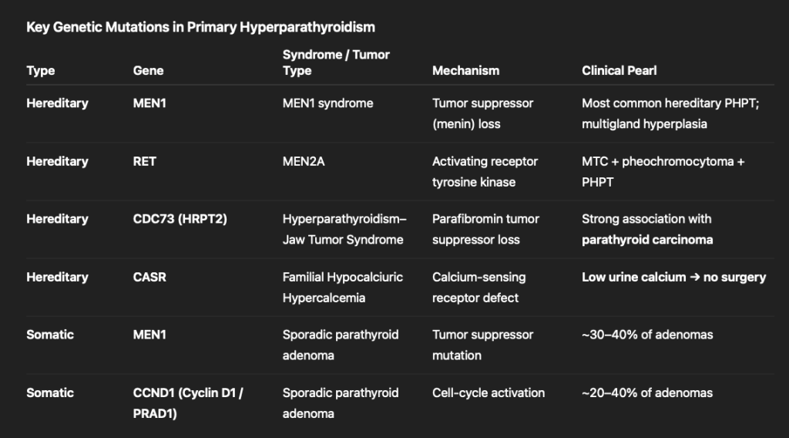Click the Hyperparathyroidism–Jaw Tumor Syndrome cell

(343, 229)
